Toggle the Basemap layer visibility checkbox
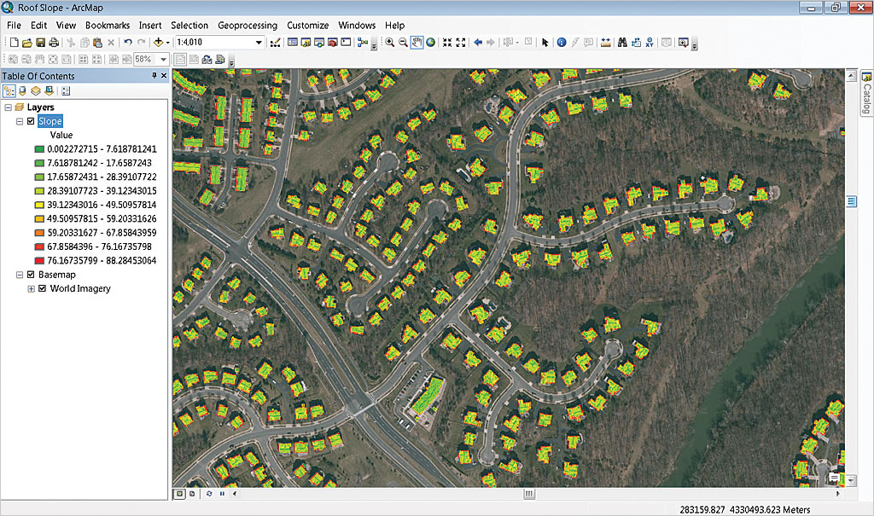The image size is (874, 516). 32,275
